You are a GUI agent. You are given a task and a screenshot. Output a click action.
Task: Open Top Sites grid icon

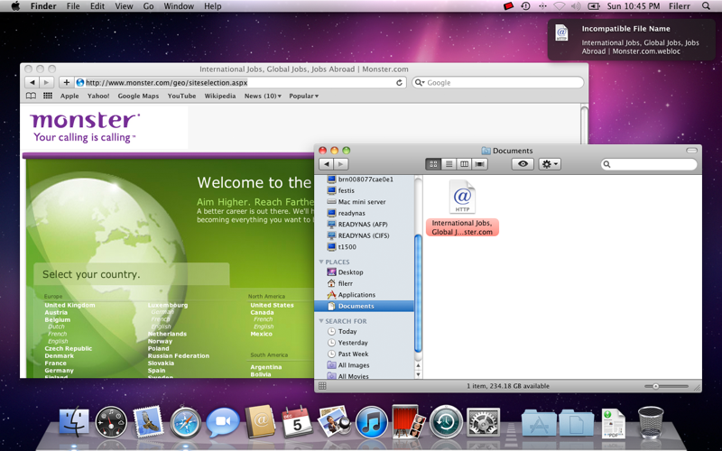pyautogui.click(x=48, y=96)
